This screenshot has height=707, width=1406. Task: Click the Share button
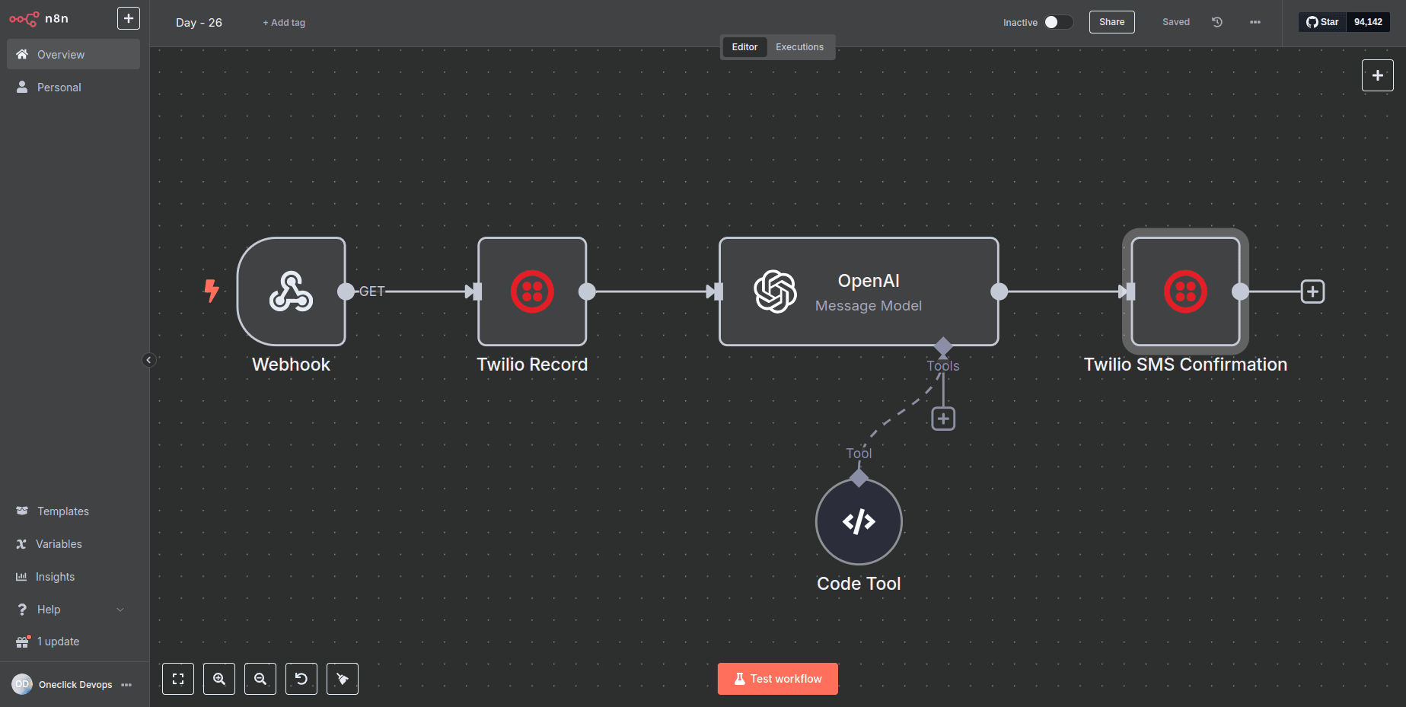pyautogui.click(x=1111, y=22)
